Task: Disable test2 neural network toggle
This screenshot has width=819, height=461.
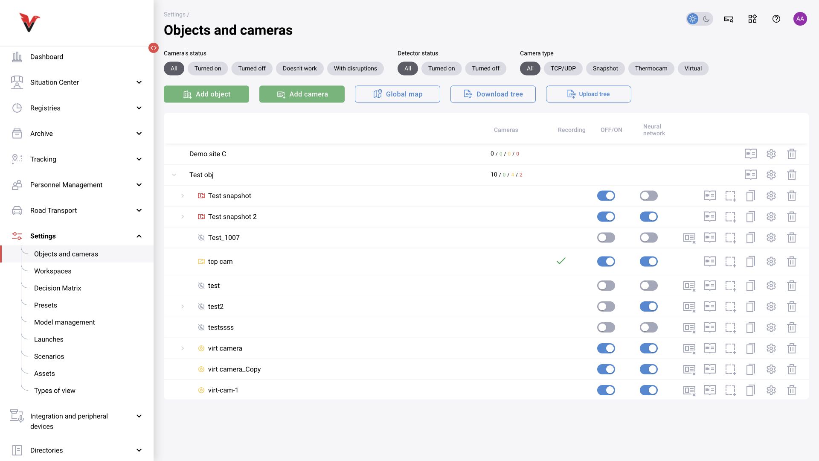Action: 649,306
